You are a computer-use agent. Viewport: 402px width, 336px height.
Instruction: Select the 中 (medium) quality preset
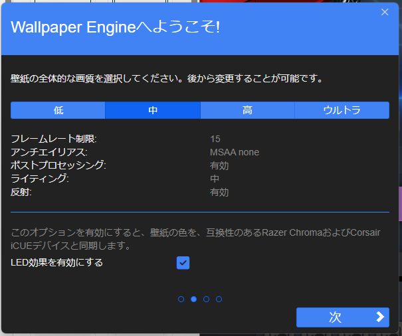[x=153, y=110]
